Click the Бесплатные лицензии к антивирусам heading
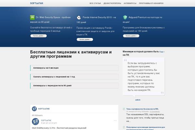The height and width of the screenshot is (130, 195). 71,54
